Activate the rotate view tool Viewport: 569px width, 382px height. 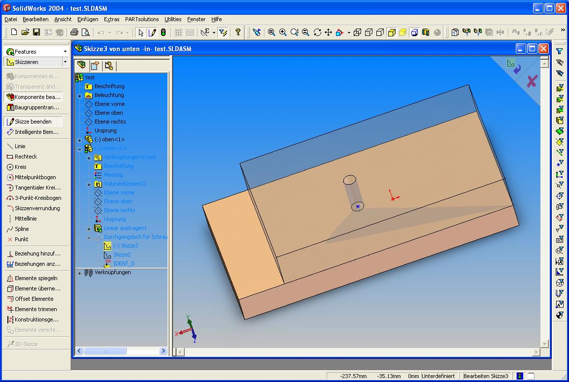[x=317, y=32]
